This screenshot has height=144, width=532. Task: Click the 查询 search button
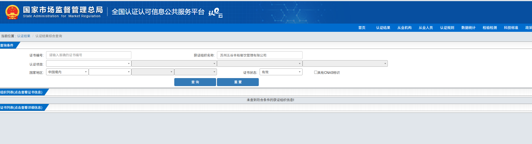(195, 82)
